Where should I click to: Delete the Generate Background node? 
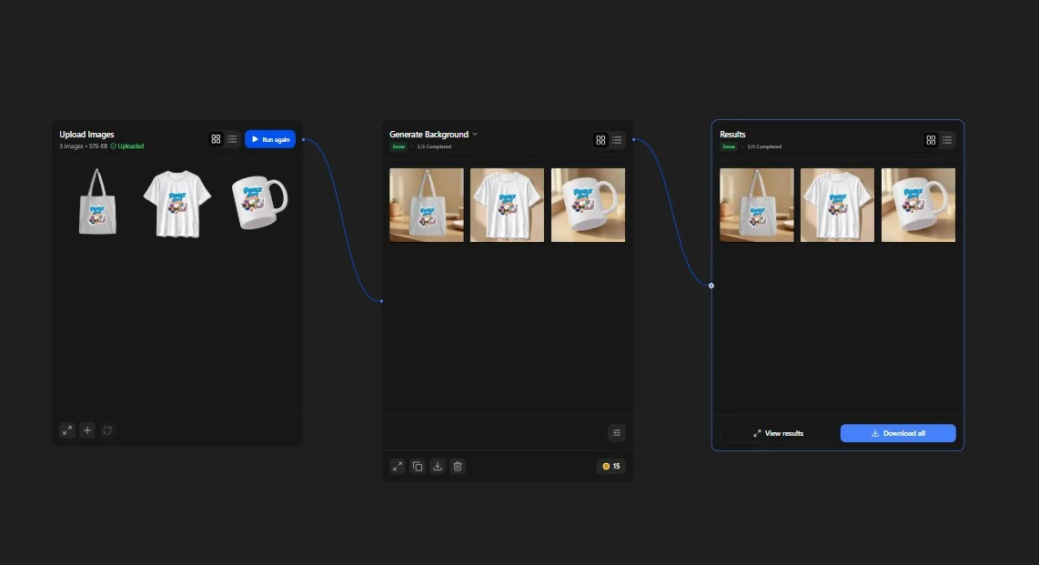click(458, 467)
